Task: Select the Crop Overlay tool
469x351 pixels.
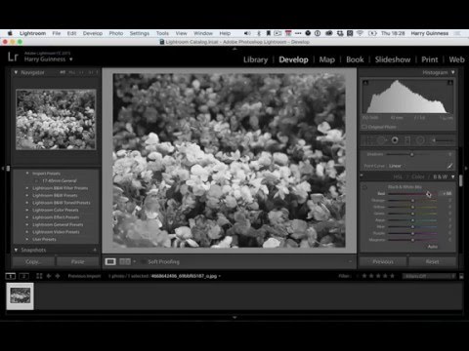Action: click(x=368, y=140)
